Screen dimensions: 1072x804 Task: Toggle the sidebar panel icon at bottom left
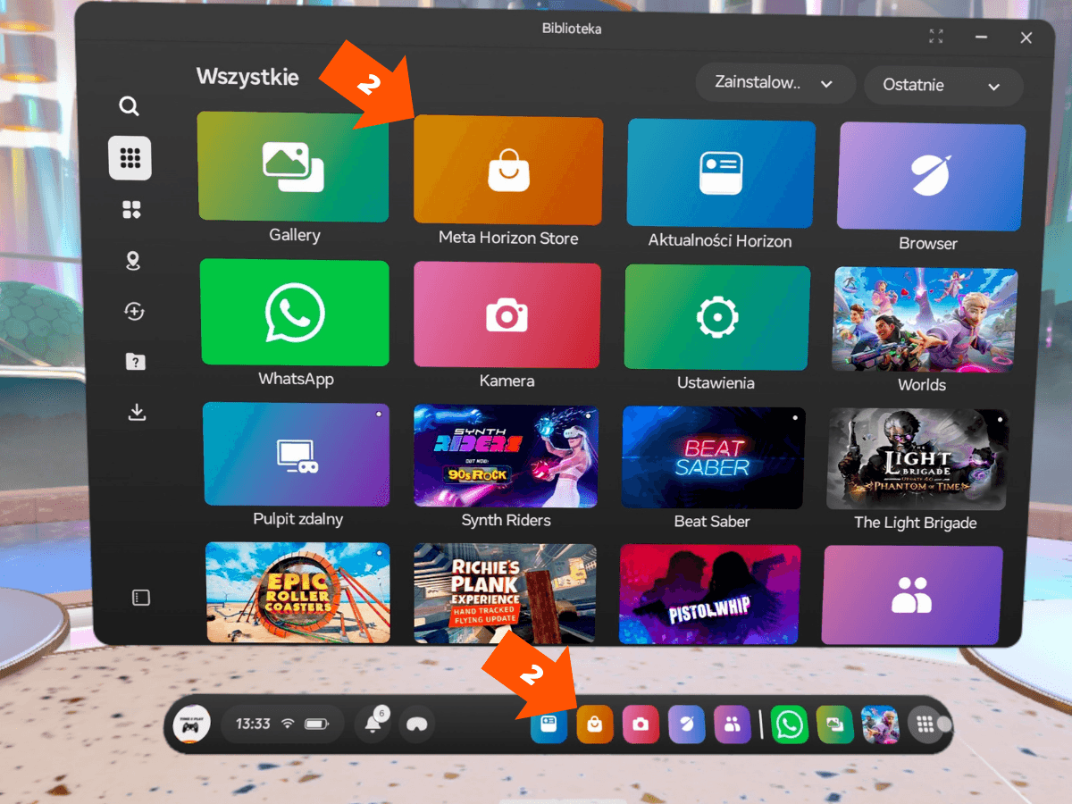140,598
